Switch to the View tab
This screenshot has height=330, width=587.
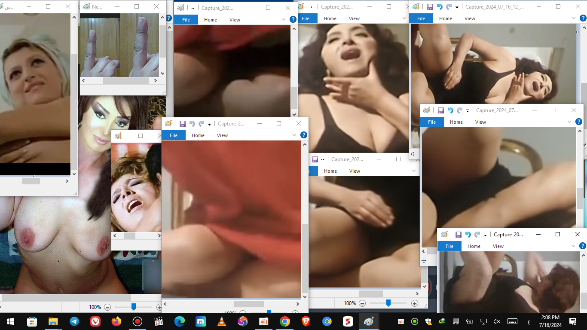click(222, 135)
